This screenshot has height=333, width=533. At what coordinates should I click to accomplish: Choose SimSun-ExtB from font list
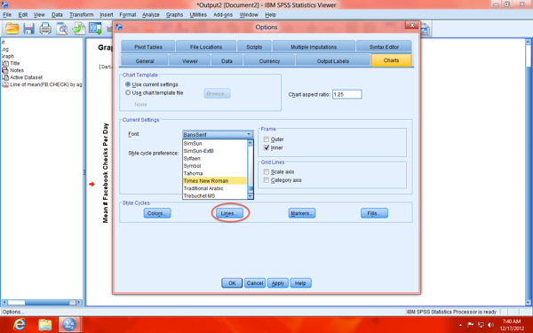(x=215, y=151)
